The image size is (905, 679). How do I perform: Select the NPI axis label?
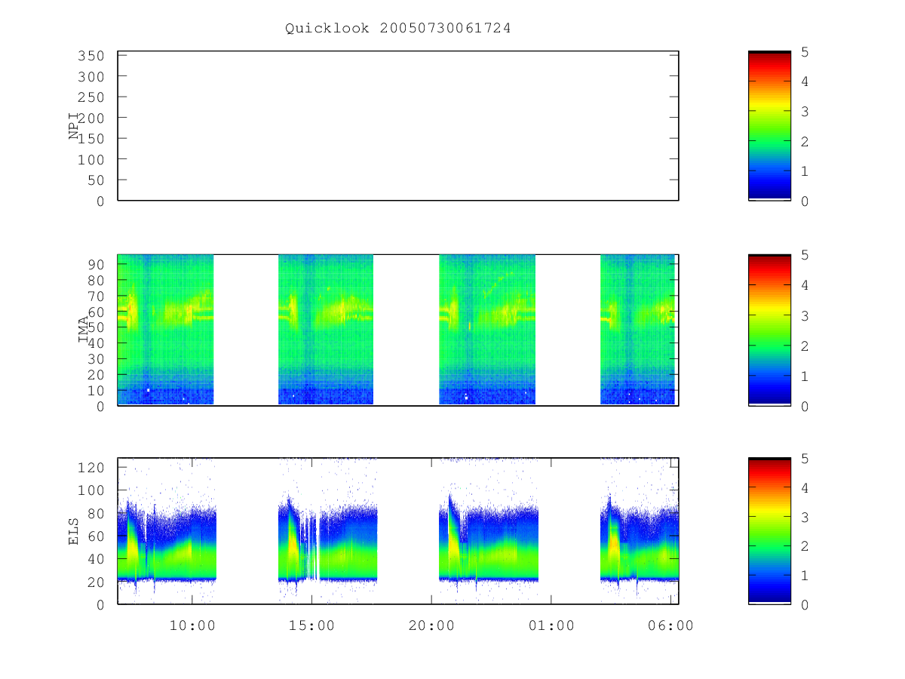tap(74, 126)
